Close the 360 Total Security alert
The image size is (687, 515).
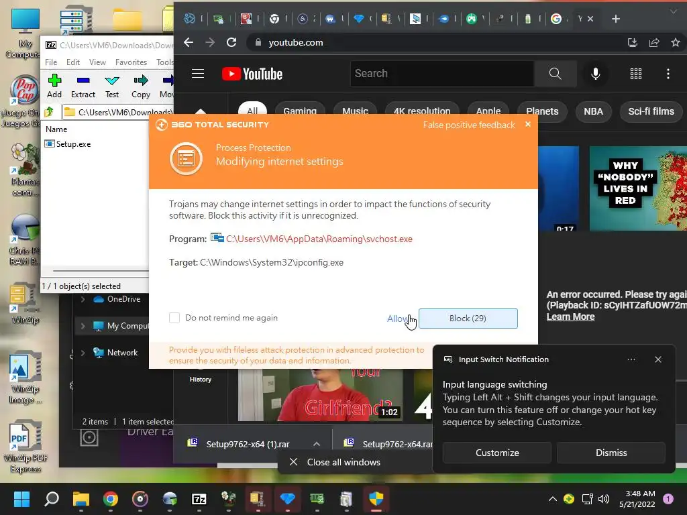(528, 124)
